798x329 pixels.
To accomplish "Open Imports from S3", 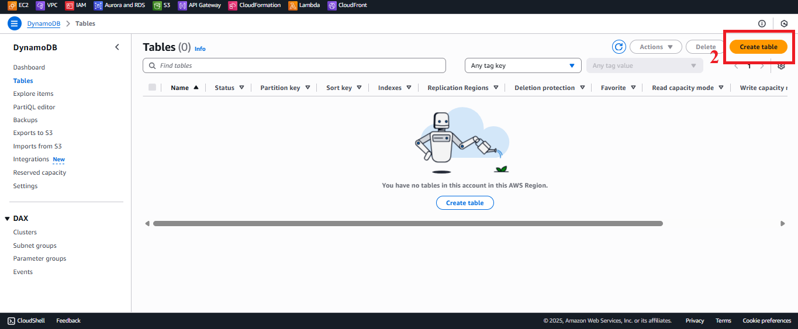I will pos(37,146).
